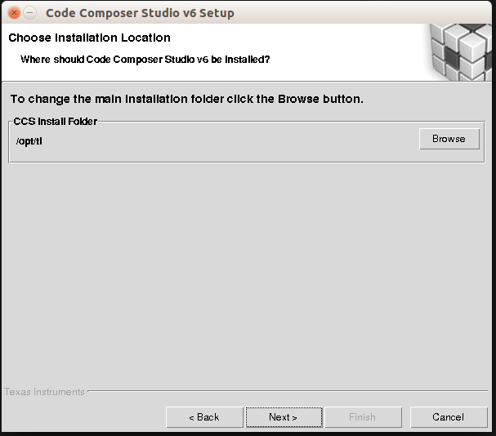
Task: Click the grayed-out Finish button
Action: point(362,417)
